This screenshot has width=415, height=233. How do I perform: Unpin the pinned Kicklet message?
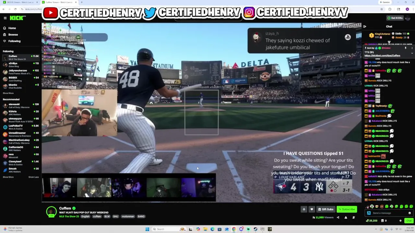(405, 48)
